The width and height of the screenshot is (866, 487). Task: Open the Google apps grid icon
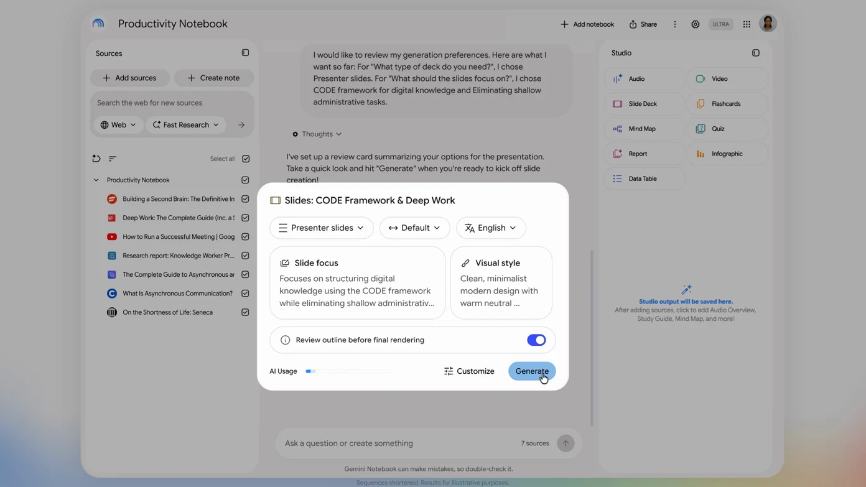click(x=747, y=24)
